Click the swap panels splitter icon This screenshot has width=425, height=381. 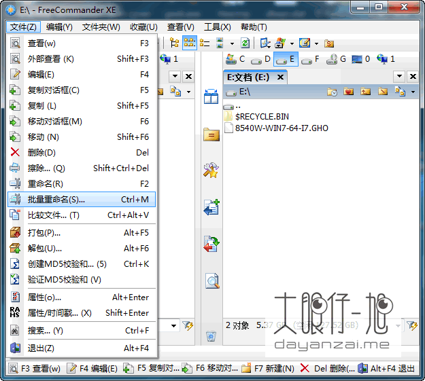211,96
